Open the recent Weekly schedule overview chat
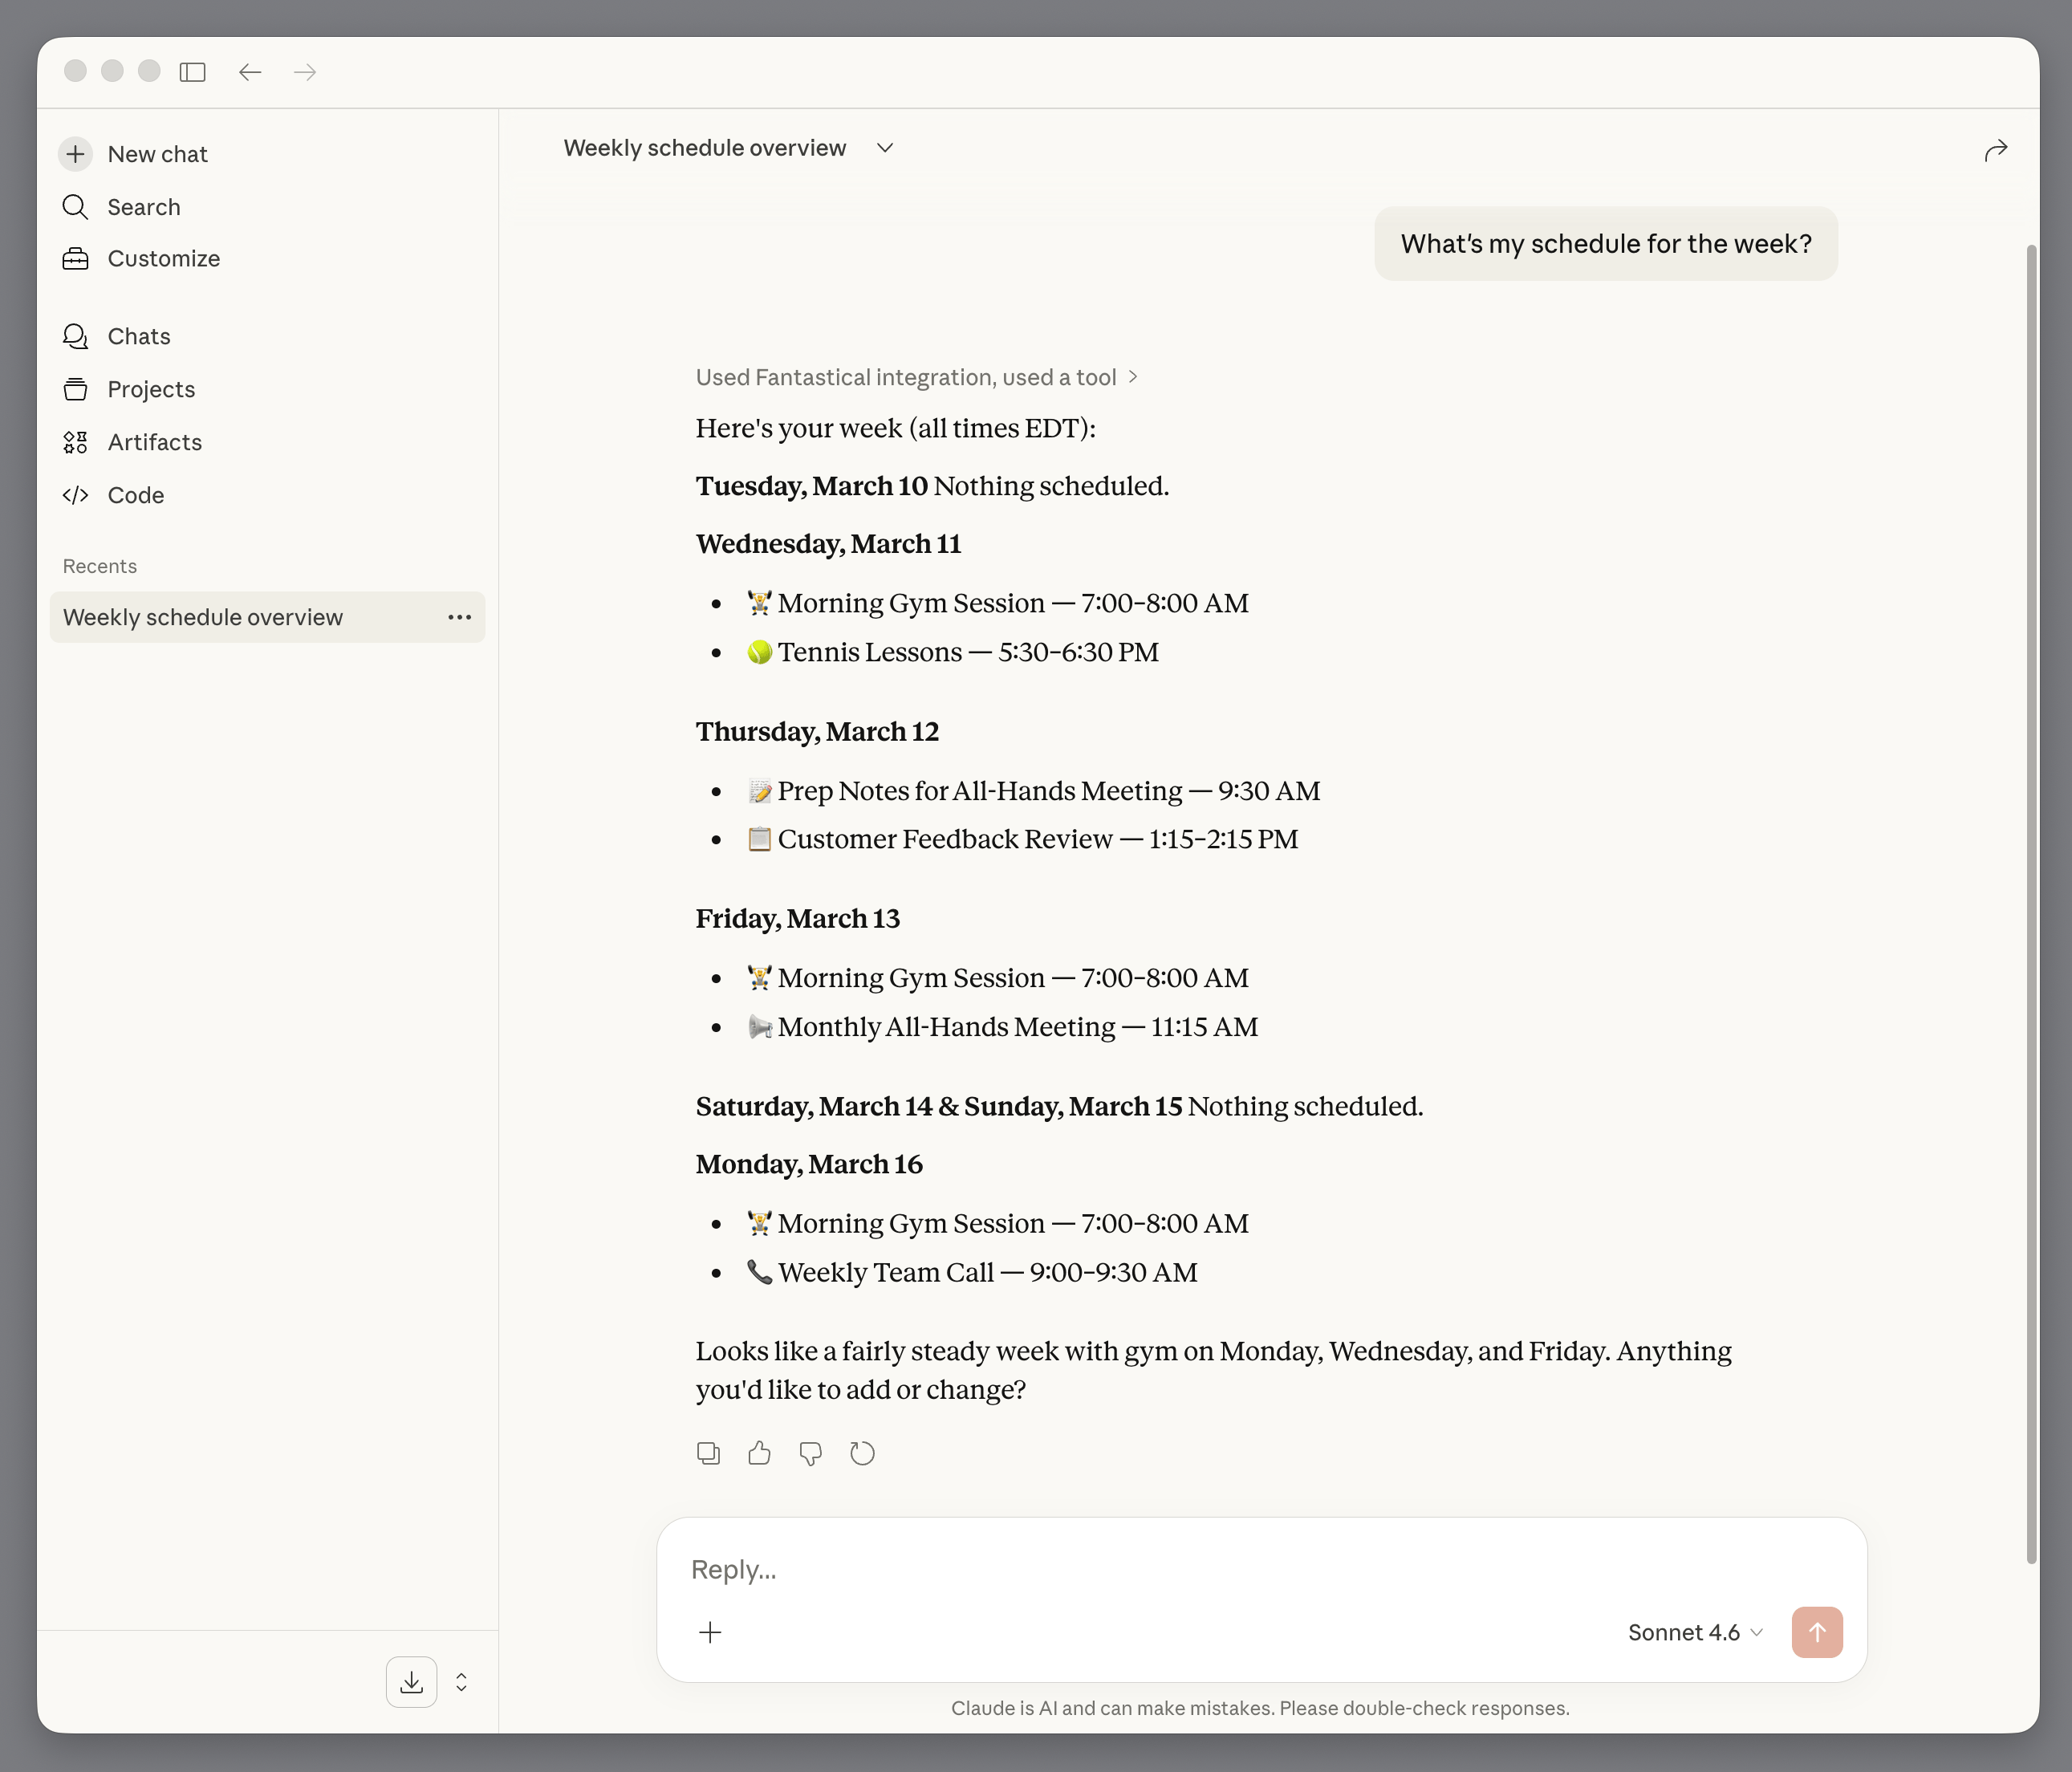The height and width of the screenshot is (1772, 2072). [203, 617]
